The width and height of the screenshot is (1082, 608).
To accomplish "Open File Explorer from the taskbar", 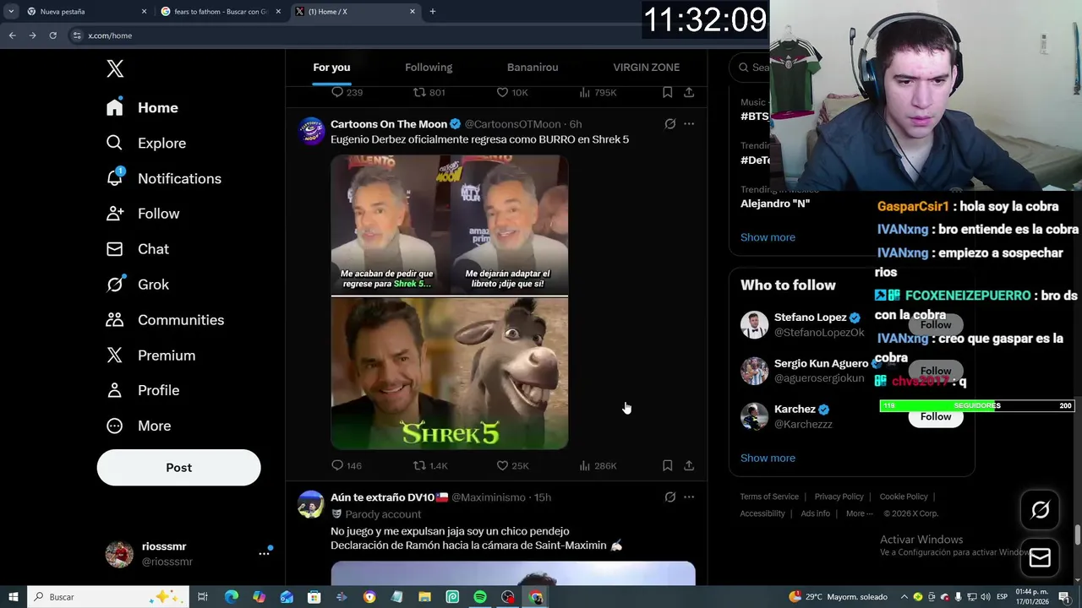I will (424, 597).
